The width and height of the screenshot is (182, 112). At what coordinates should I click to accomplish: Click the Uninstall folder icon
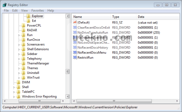click(23, 73)
